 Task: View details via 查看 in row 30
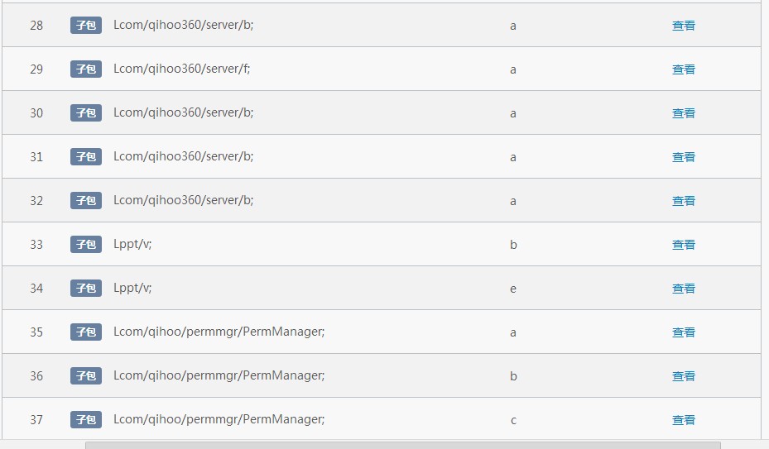coord(683,113)
